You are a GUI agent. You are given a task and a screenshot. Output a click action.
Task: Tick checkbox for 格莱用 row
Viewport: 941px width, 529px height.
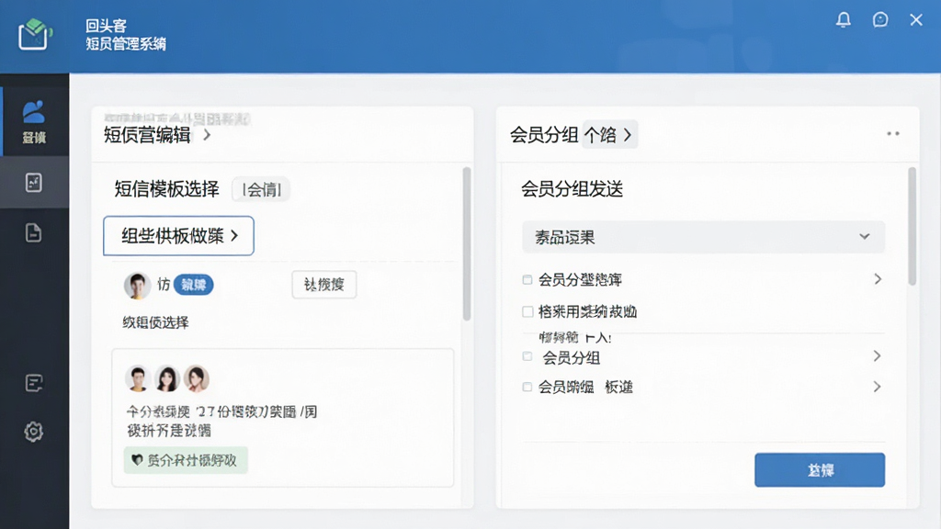click(x=527, y=311)
